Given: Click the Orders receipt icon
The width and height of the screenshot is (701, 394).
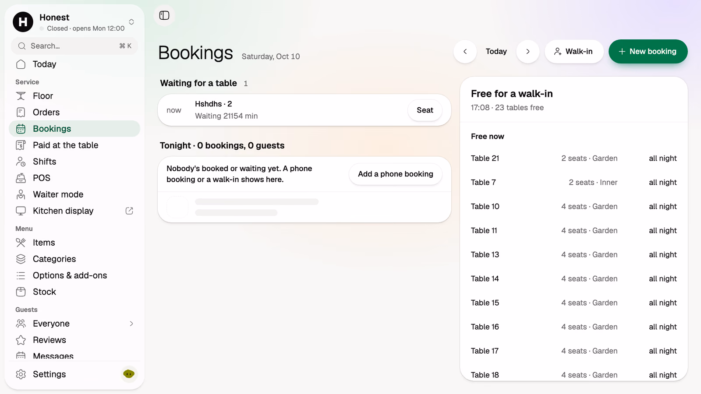Looking at the screenshot, I should 21,113.
